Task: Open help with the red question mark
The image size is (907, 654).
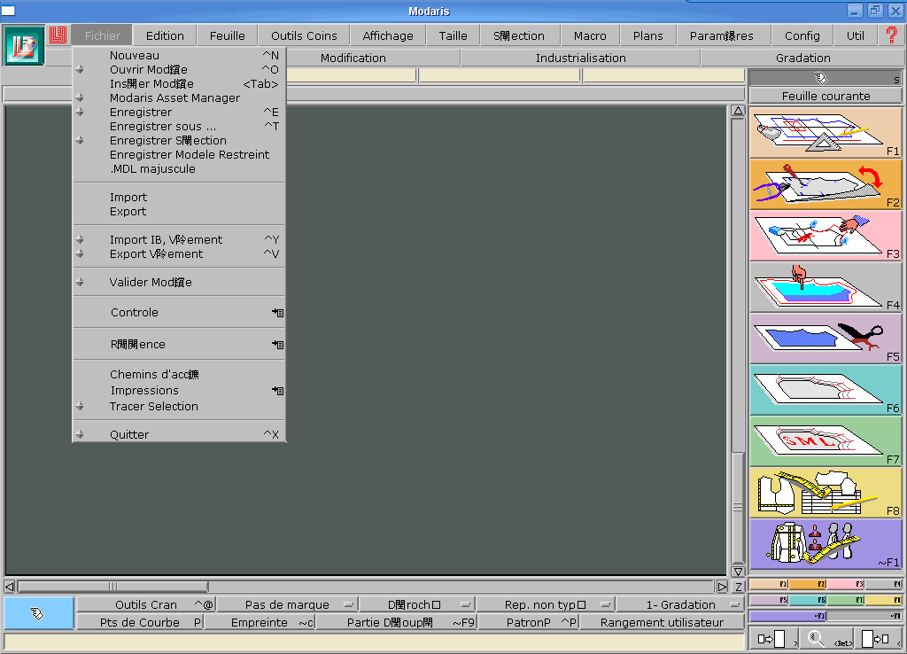Action: click(x=891, y=35)
